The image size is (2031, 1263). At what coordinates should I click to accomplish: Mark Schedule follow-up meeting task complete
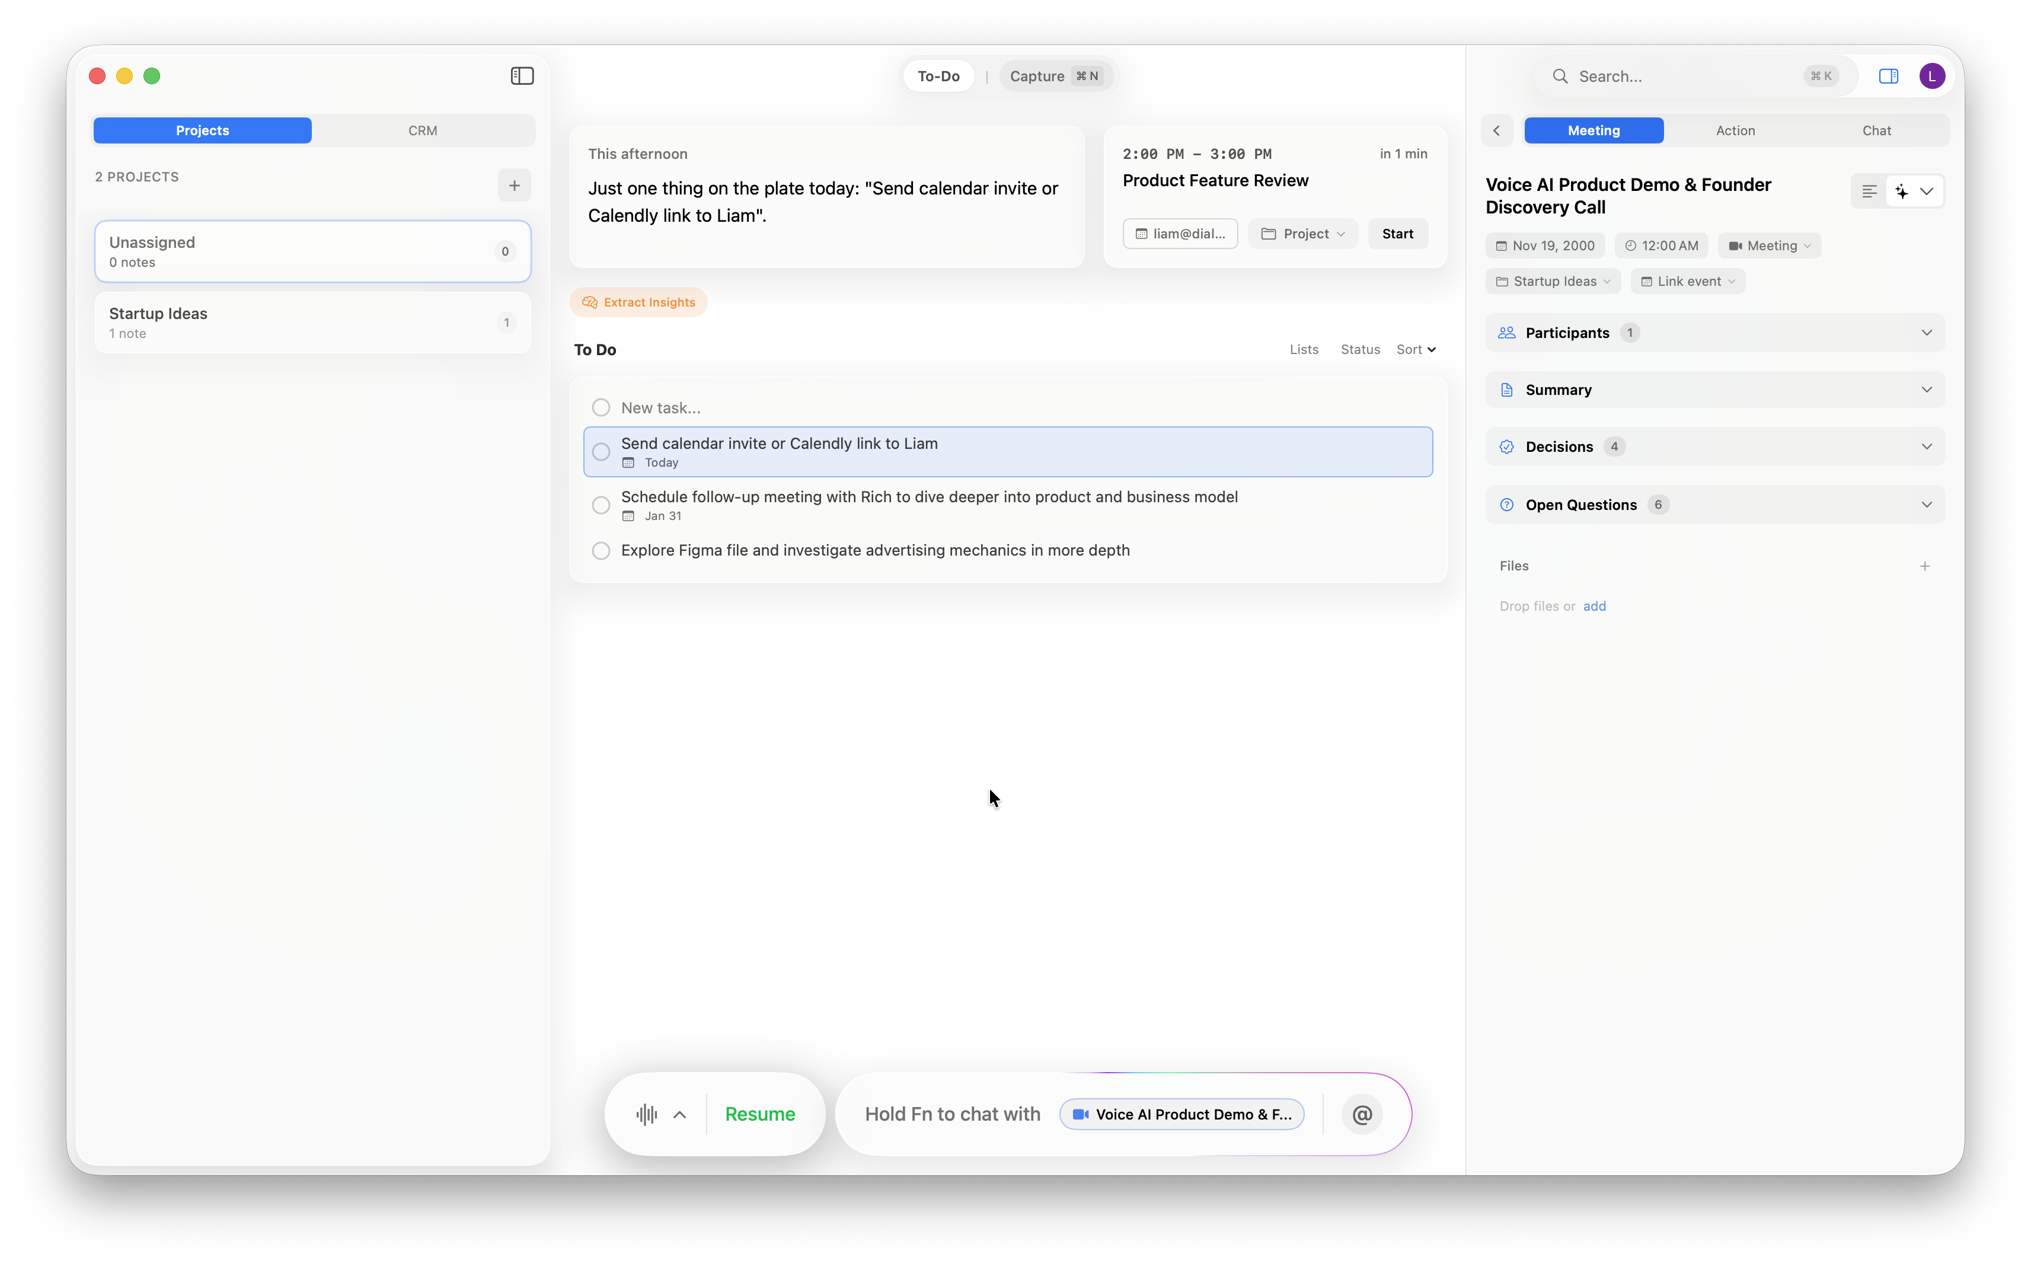tap(601, 505)
